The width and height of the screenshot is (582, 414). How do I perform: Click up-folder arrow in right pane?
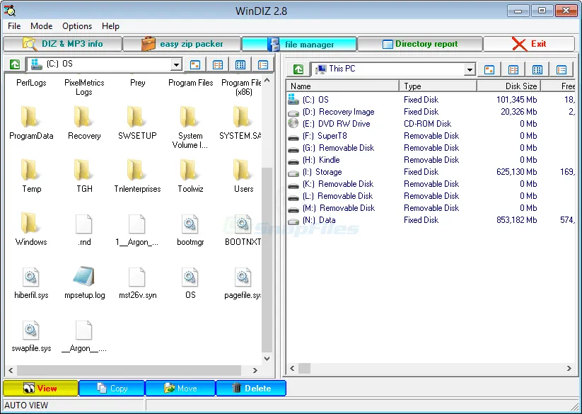pos(298,69)
